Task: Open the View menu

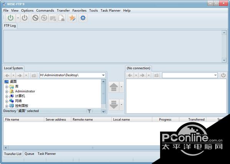Action: pos(15,11)
